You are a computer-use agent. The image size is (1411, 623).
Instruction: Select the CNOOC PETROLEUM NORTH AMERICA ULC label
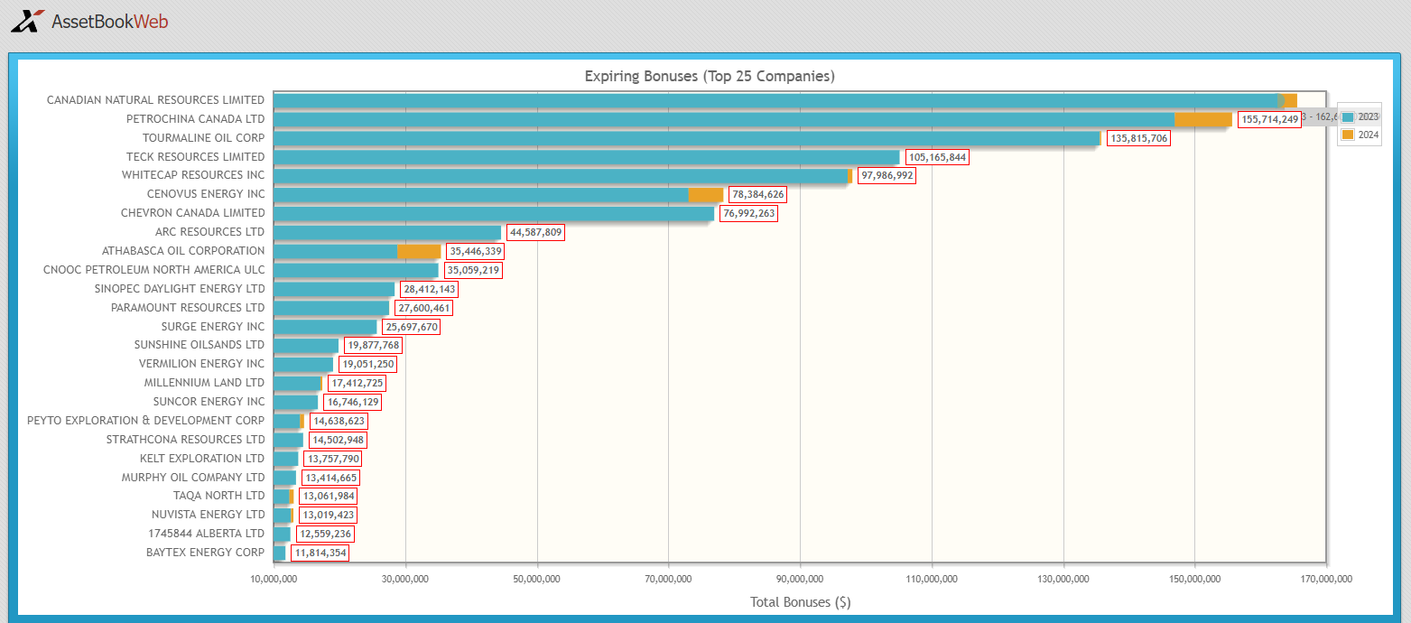(x=154, y=270)
